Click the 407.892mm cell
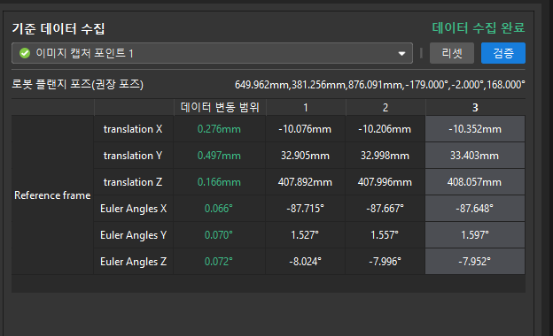 305,182
